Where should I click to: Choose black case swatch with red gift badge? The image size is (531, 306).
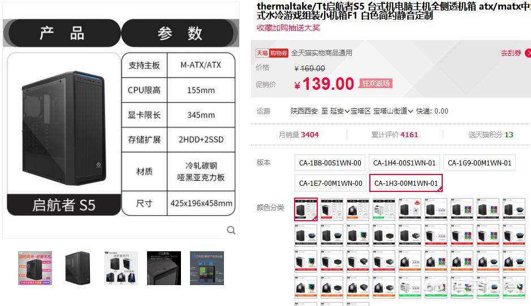410,209
